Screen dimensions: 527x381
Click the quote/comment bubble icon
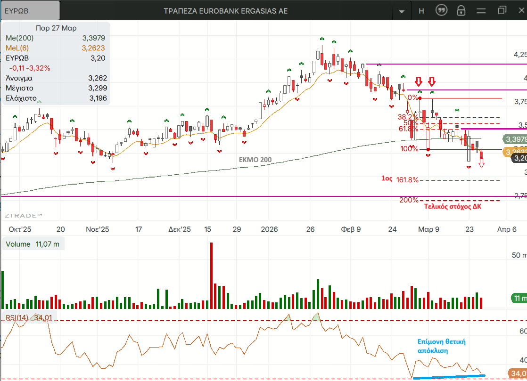(x=441, y=11)
